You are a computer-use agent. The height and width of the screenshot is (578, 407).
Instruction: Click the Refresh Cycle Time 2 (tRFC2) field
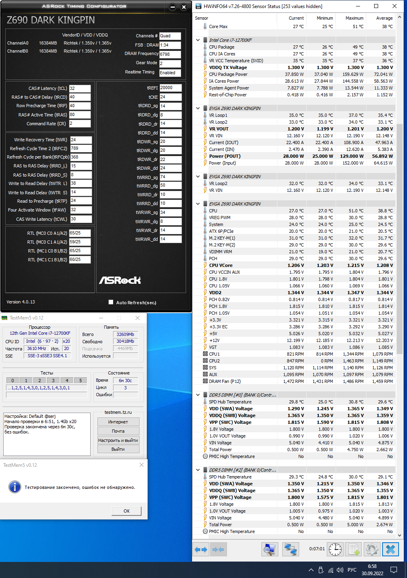click(x=81, y=148)
